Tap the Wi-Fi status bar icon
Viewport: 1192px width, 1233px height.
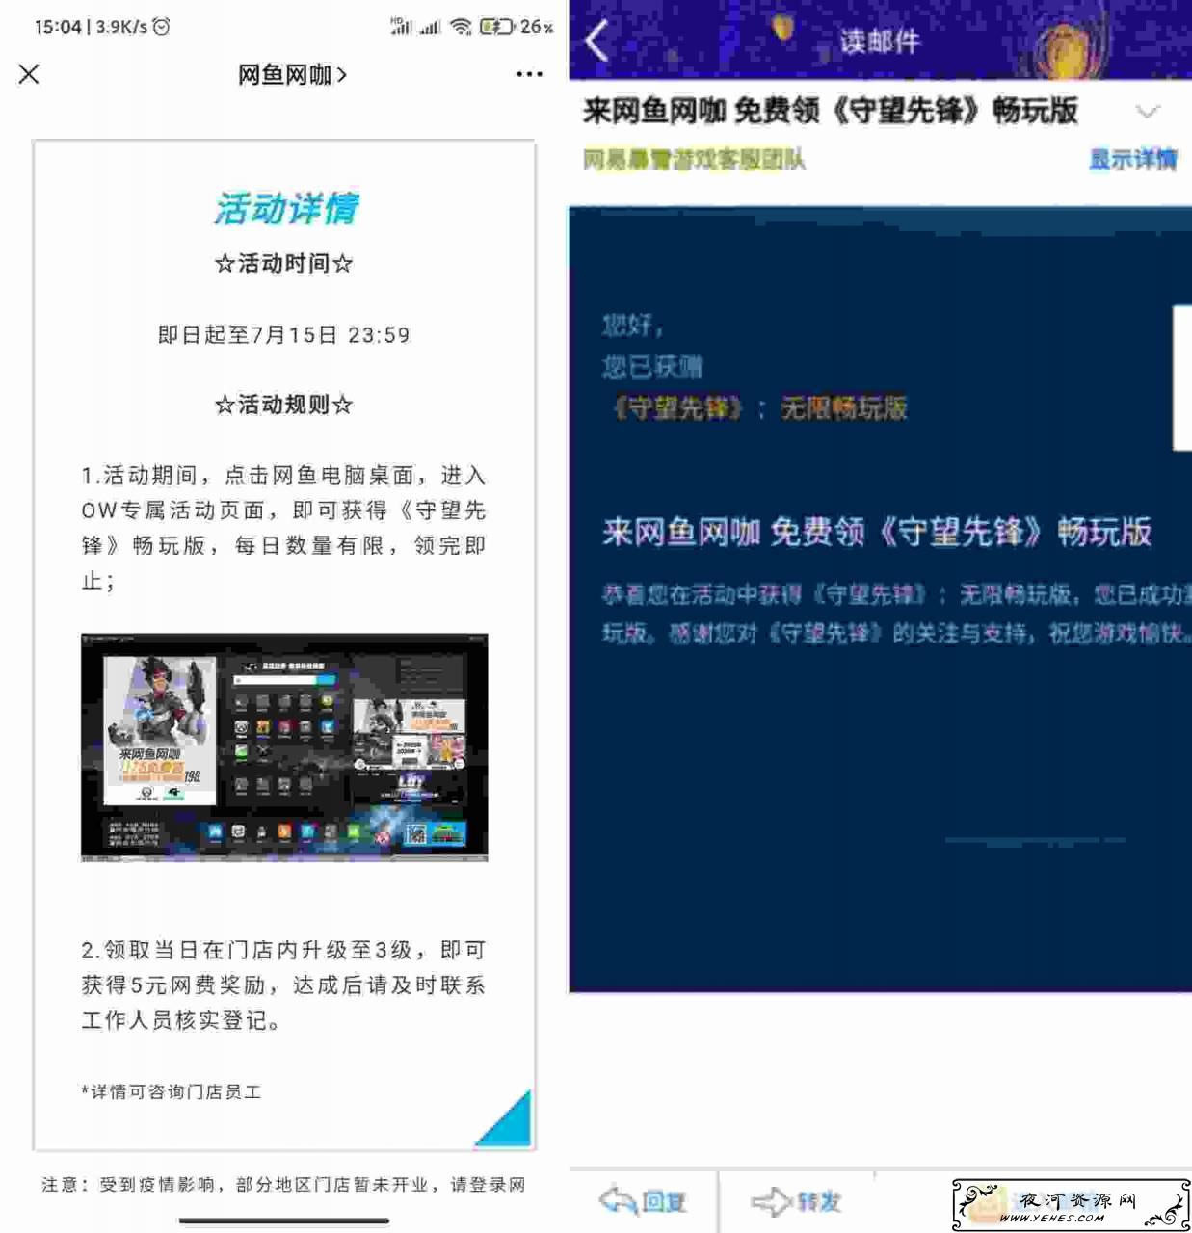461,26
